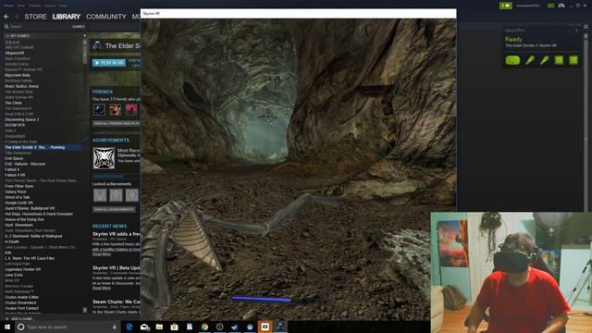This screenshot has height=333, width=592.
Task: Select Brass Tactics: Arena in the game list
Action: pos(21,86)
